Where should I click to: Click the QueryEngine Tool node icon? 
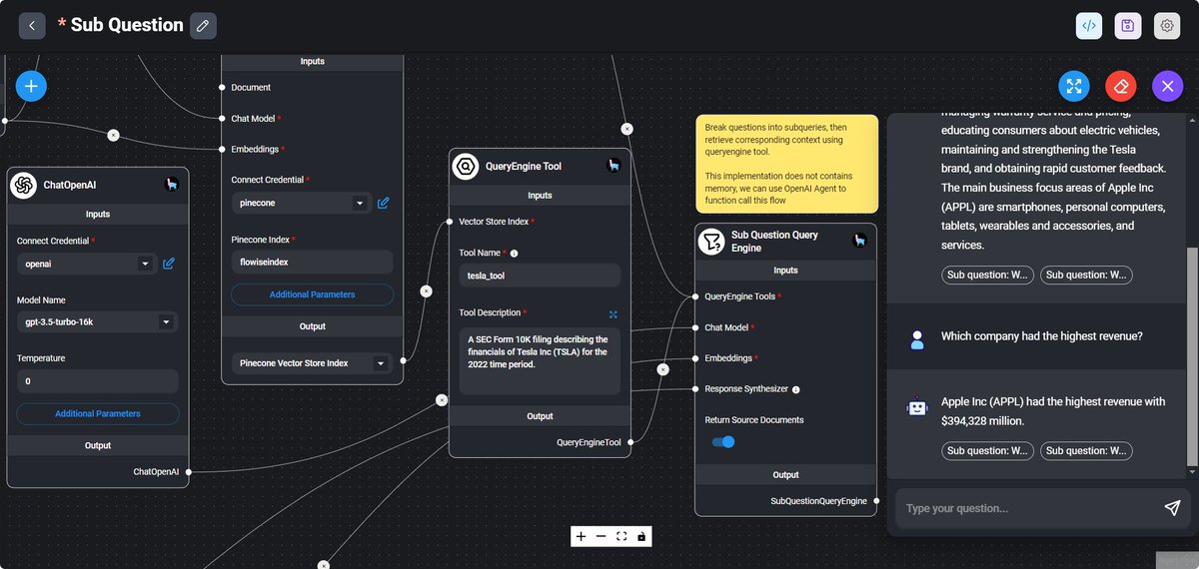point(465,166)
